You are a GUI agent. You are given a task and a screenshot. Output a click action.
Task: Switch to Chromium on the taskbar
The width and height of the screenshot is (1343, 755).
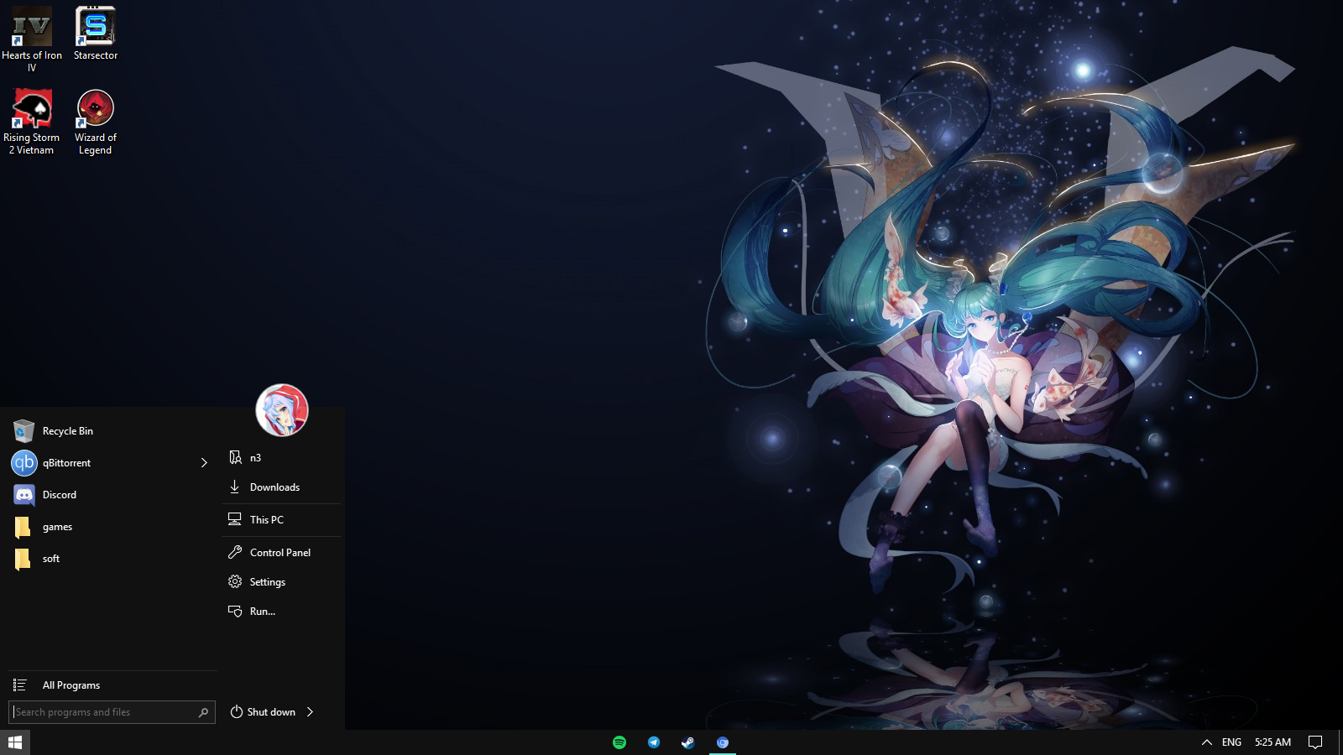tap(723, 742)
